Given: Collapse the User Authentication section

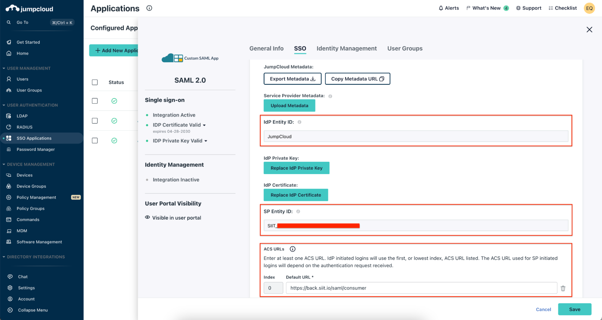Looking at the screenshot, I should click(4, 105).
